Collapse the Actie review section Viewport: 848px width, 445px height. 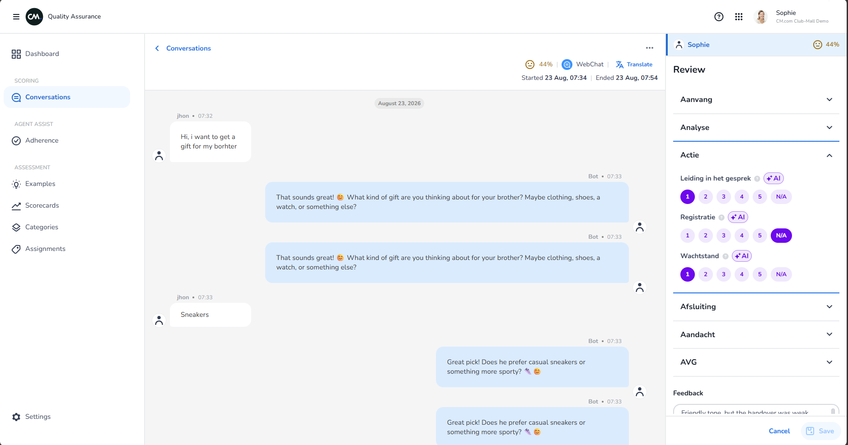point(756,155)
